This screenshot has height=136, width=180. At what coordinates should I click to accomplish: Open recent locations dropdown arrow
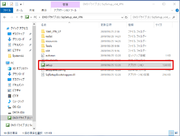[x=17, y=17]
